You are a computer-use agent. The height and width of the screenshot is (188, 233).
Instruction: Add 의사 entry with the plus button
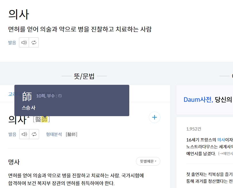click(155, 117)
